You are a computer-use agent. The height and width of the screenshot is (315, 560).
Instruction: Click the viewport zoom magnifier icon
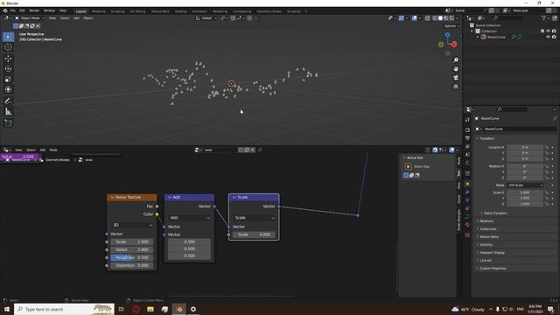click(456, 60)
